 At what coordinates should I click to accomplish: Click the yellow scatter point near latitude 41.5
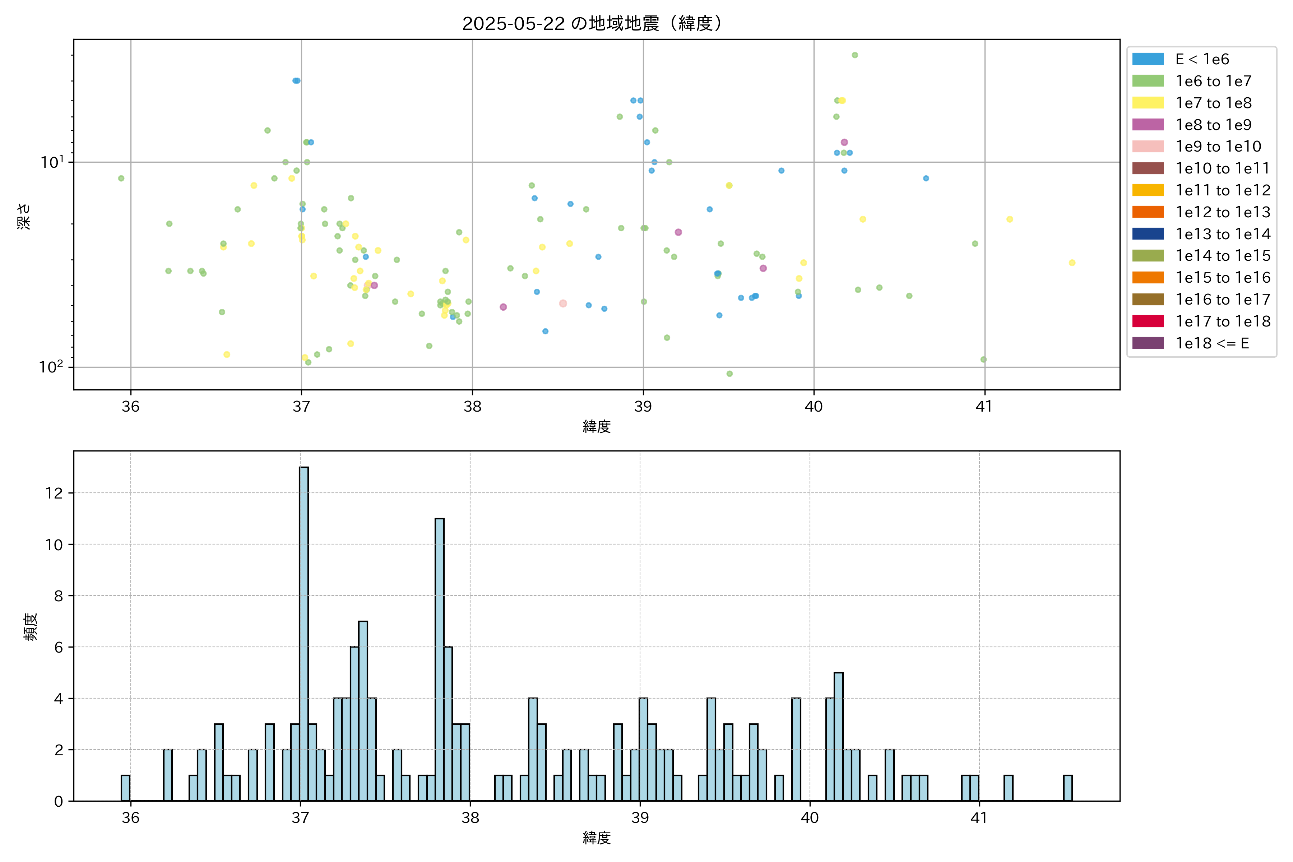[1071, 263]
